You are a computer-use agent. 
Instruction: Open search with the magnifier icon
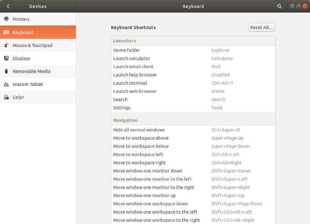279,6
